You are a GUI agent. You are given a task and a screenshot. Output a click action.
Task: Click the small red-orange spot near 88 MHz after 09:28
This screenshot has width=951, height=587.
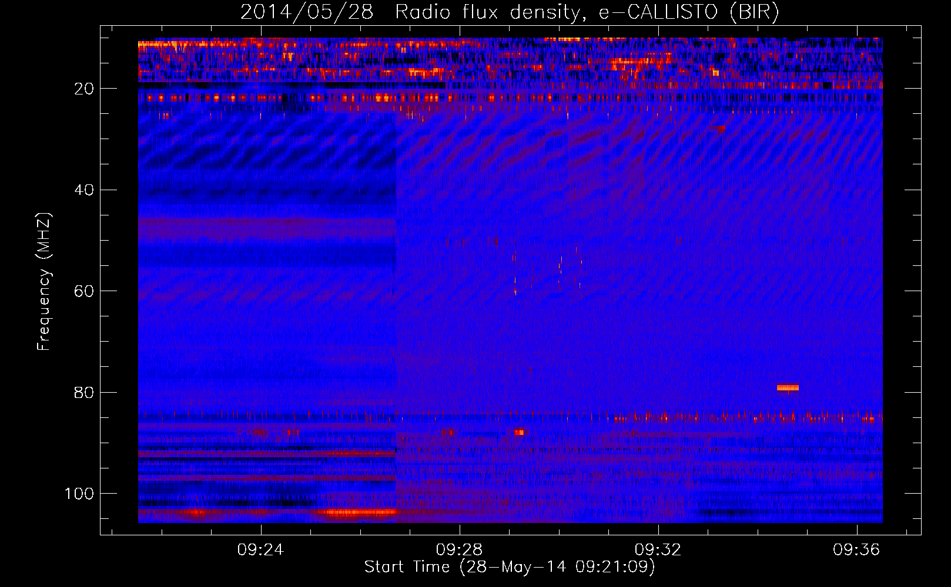coord(519,432)
